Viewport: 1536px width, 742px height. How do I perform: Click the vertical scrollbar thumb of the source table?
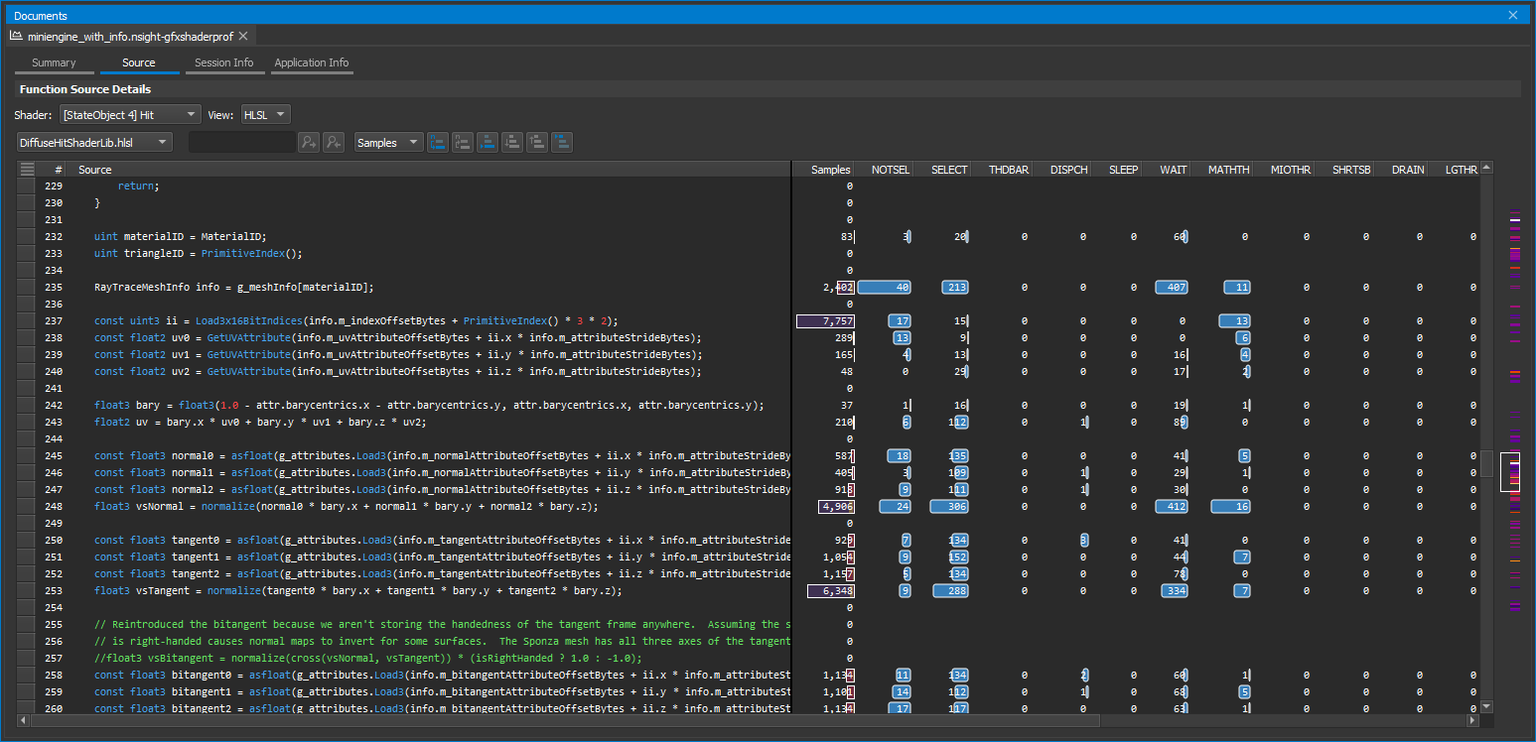point(1486,463)
